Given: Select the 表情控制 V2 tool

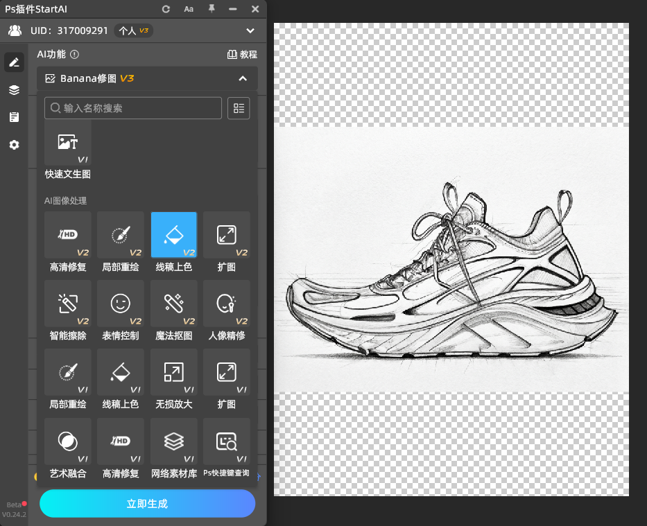Looking at the screenshot, I should pos(121,310).
